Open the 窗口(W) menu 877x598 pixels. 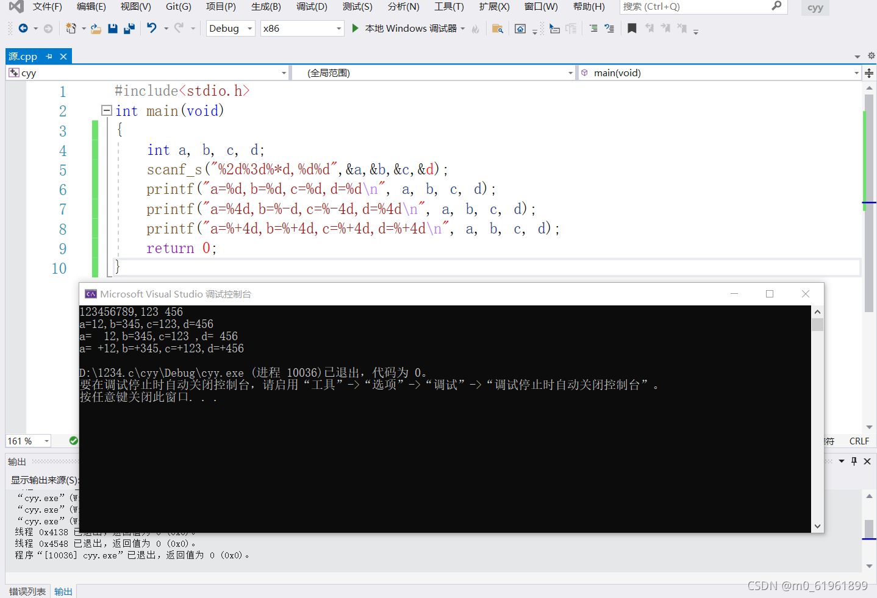[x=541, y=7]
